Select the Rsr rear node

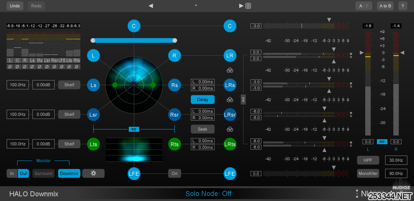tap(174, 114)
